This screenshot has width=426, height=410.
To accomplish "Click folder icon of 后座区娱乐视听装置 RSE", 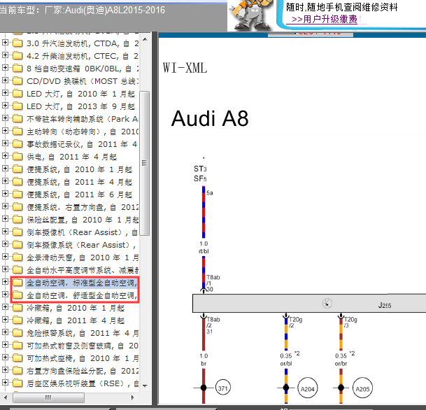I will (x=17, y=383).
